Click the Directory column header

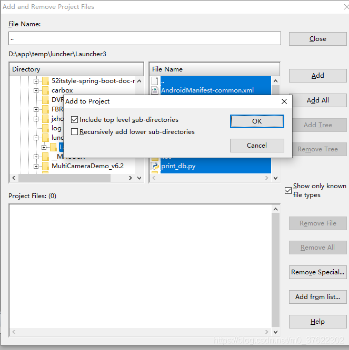(x=76, y=69)
